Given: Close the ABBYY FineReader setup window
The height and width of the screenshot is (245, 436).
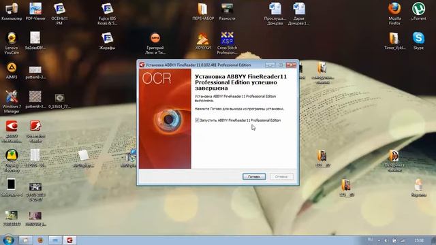Looking at the screenshot, I should coord(291,65).
